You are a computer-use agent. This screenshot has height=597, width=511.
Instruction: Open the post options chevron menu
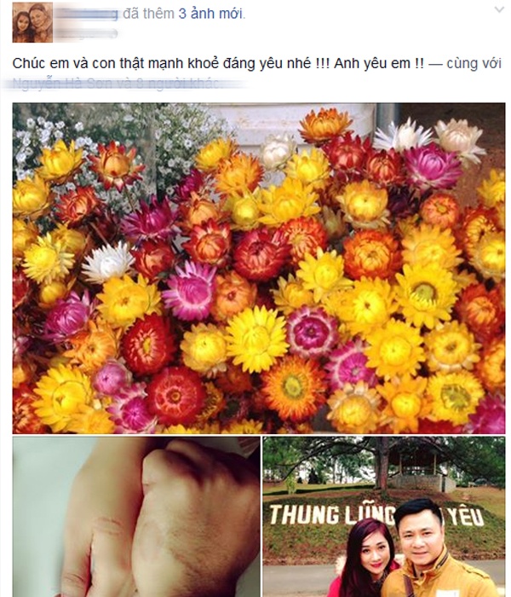point(499,10)
